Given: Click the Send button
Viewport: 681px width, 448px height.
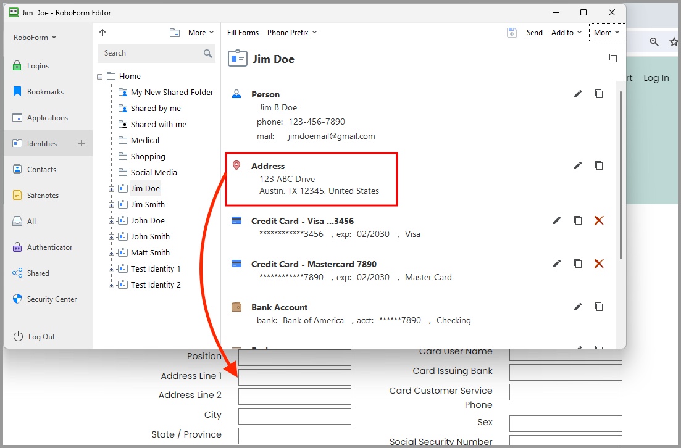Looking at the screenshot, I should [x=534, y=33].
